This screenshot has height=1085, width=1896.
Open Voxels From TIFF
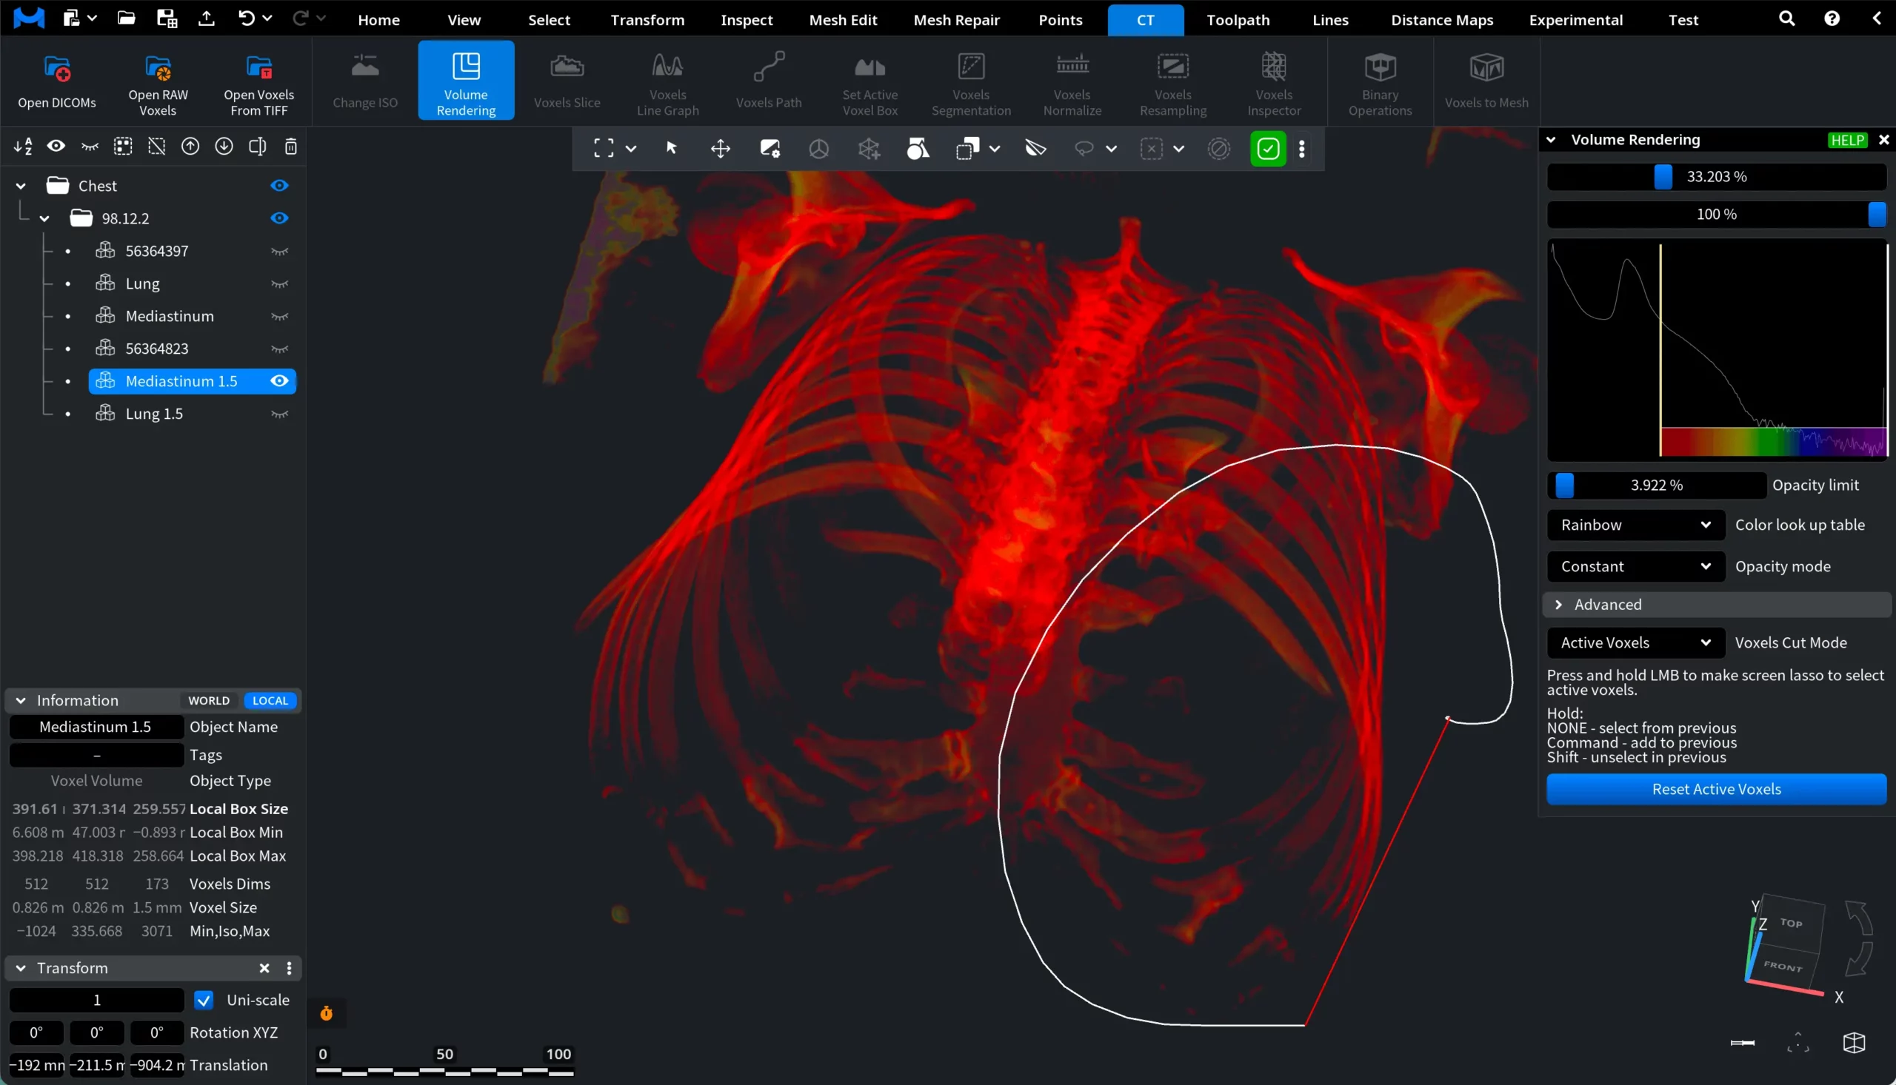click(x=258, y=81)
